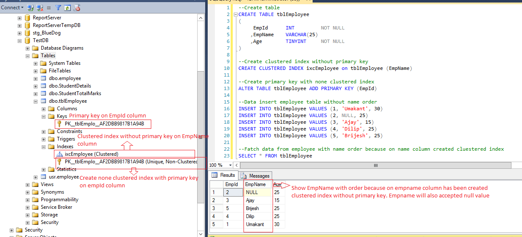Select the dbo.StudentTotalMarks table icon
522x237 pixels.
pos(43,93)
